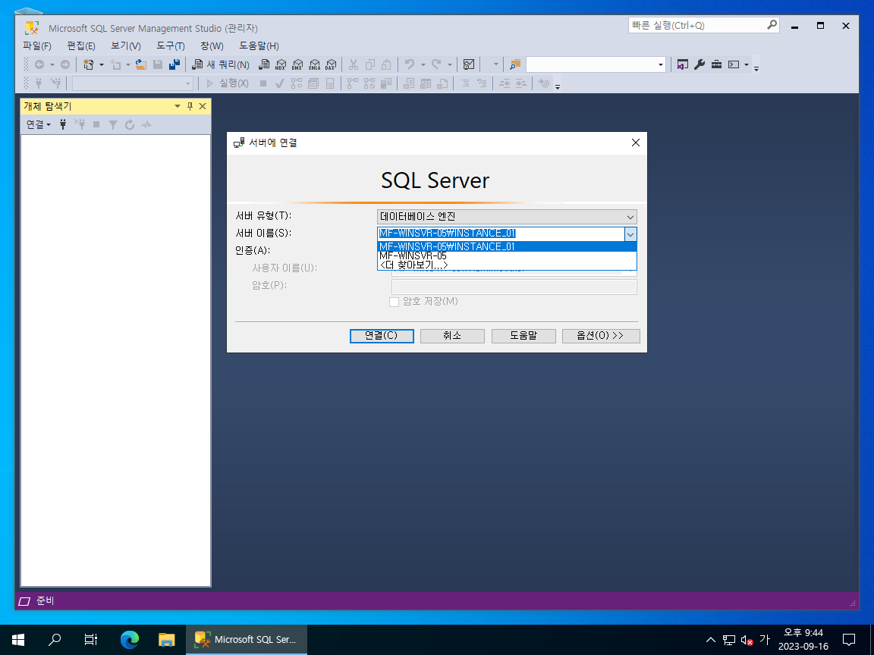Open File Explorer from taskbar
Screen dimensions: 874x655
click(166, 640)
